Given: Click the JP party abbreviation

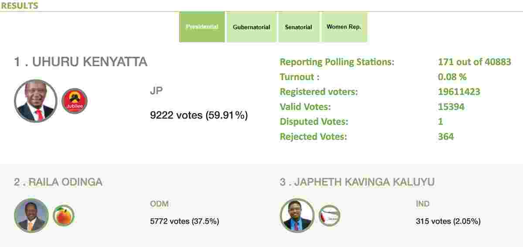Looking at the screenshot, I should (x=156, y=91).
